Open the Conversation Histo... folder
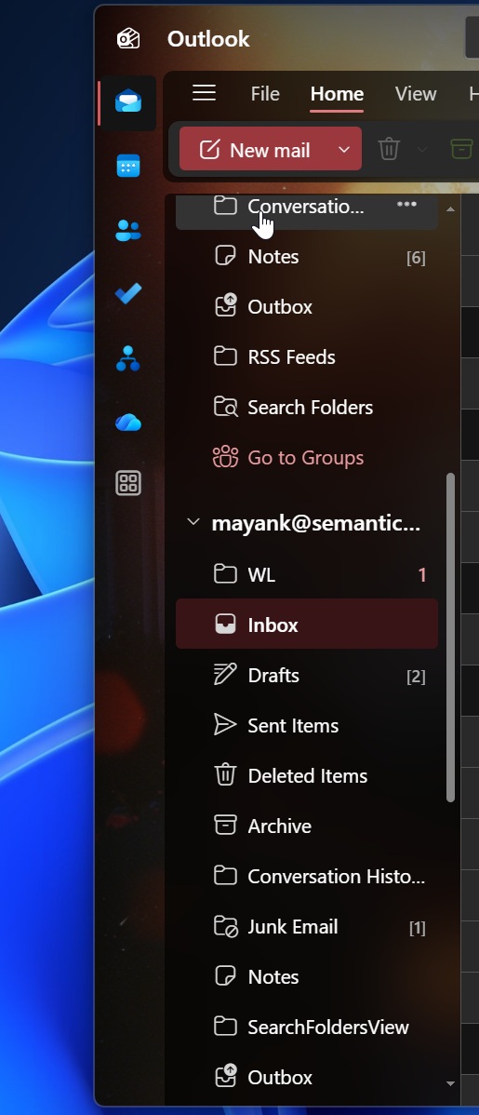The width and height of the screenshot is (479, 1115). (x=307, y=876)
